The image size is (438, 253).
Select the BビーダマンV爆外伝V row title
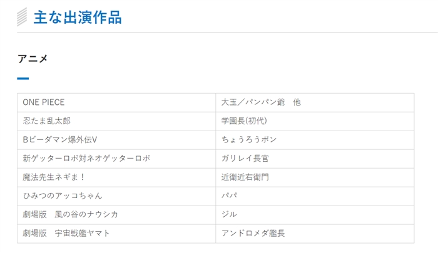point(60,139)
